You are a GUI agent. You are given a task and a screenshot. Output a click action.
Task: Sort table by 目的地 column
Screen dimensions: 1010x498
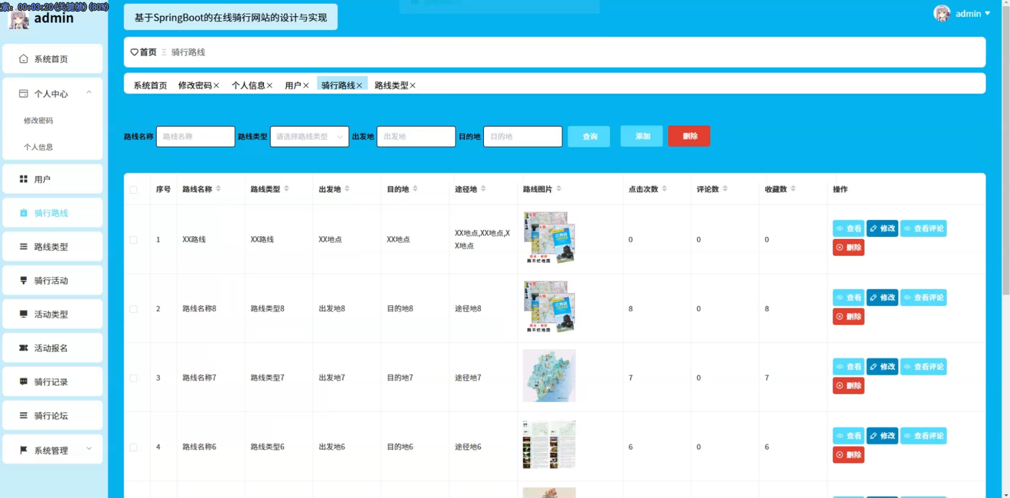click(x=415, y=189)
